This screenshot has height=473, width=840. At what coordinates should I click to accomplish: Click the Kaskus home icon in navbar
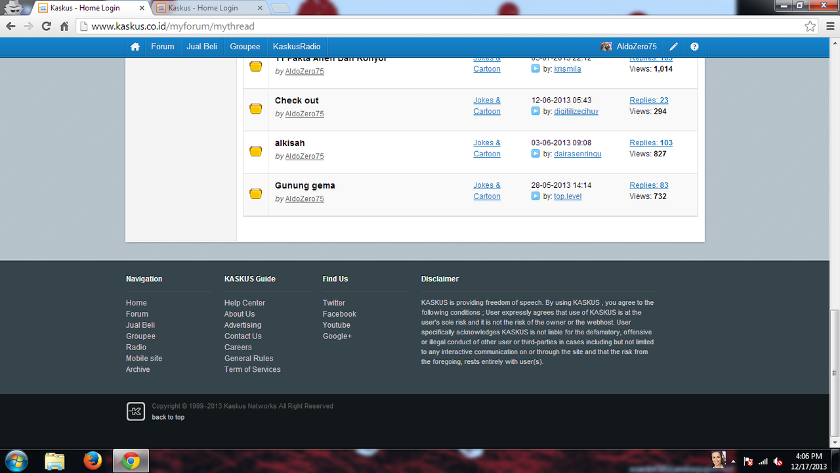point(135,47)
